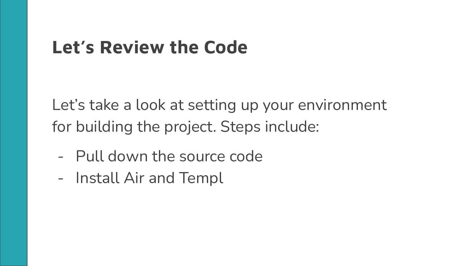
Task: Click the word "setting" in the paragraph
Action: [x=212, y=106]
